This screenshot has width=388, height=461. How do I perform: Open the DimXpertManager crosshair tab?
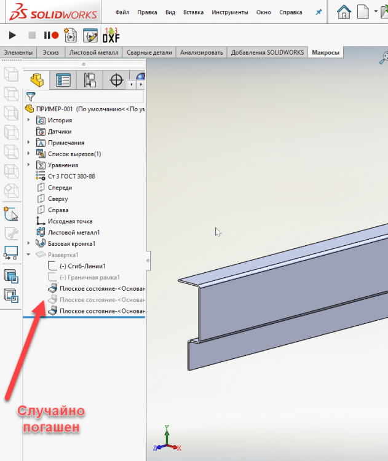(116, 80)
